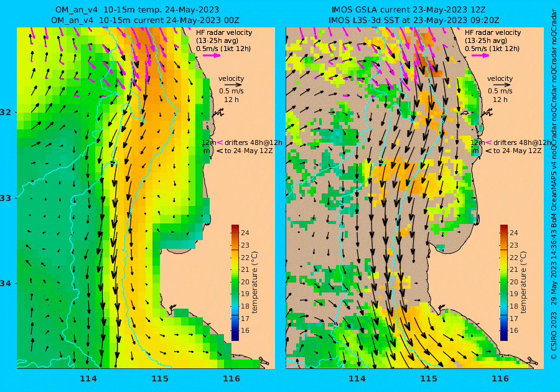
Task: Click '0.5m/s (1kt 12h)' in right panel
Action: tap(492, 49)
